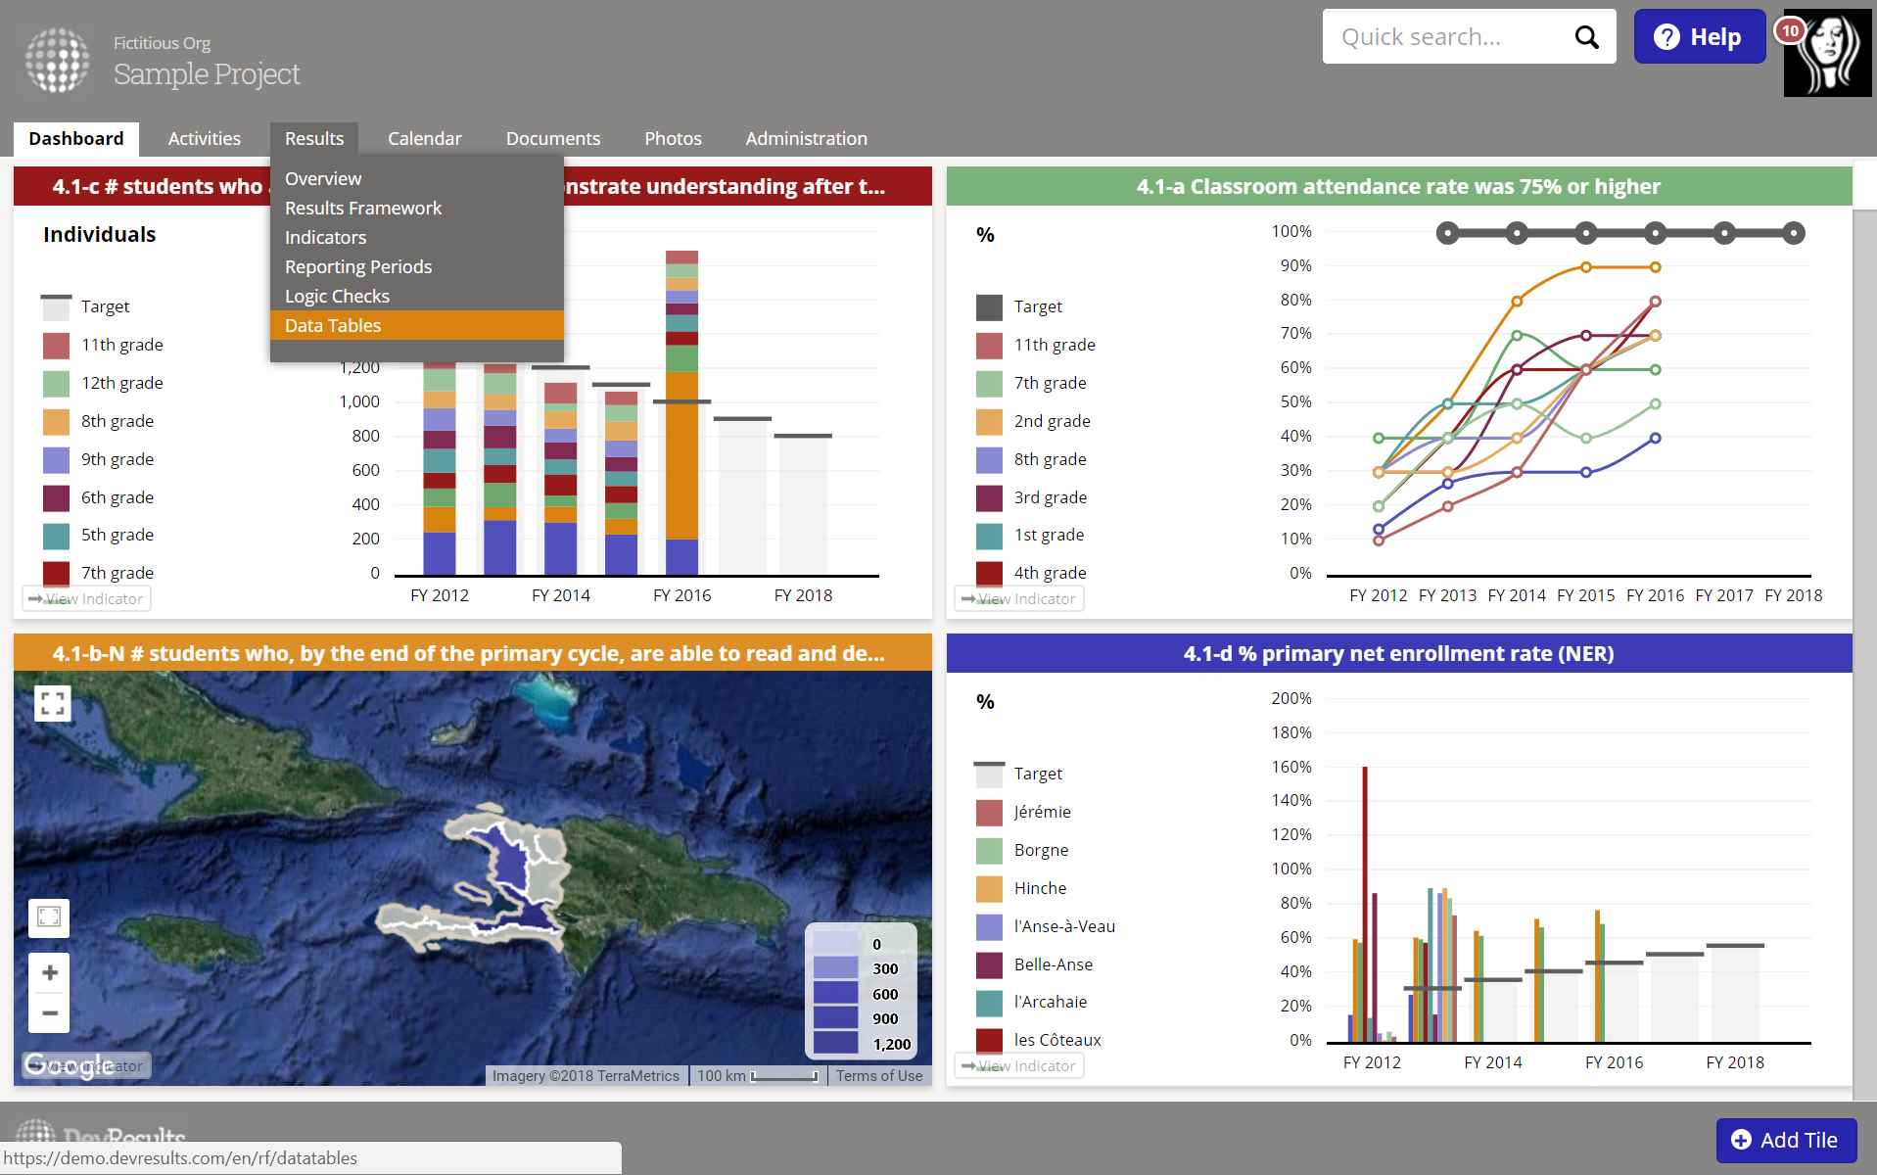1877x1175 pixels.
Task: Toggle 12th grade legend swatch
Action: pyautogui.click(x=56, y=384)
